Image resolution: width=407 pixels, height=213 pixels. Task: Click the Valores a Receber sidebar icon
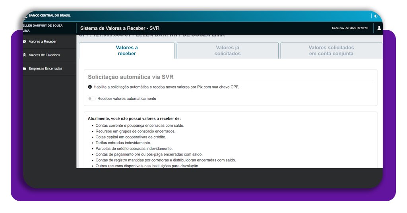(25, 41)
